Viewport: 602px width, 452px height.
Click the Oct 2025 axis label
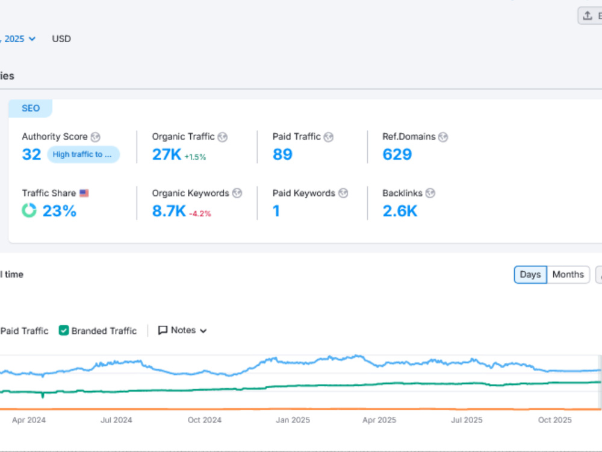click(555, 419)
